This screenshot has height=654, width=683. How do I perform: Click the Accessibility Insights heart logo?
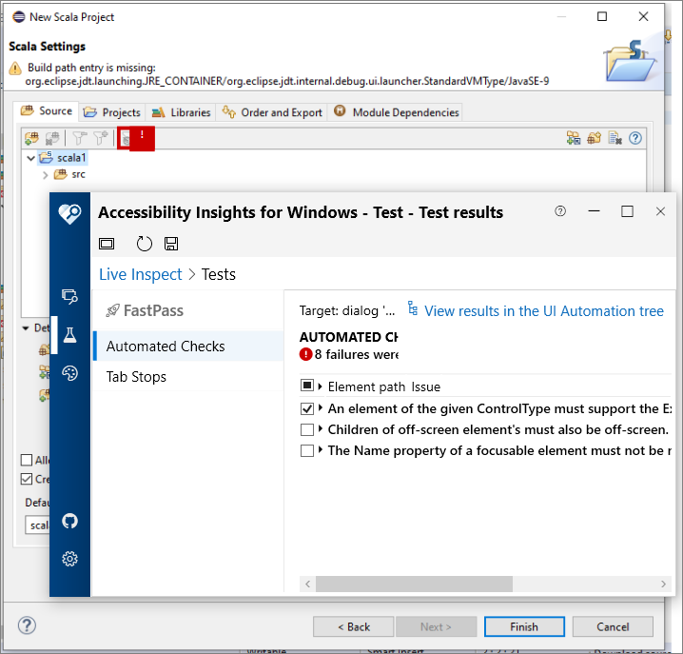pos(69,213)
